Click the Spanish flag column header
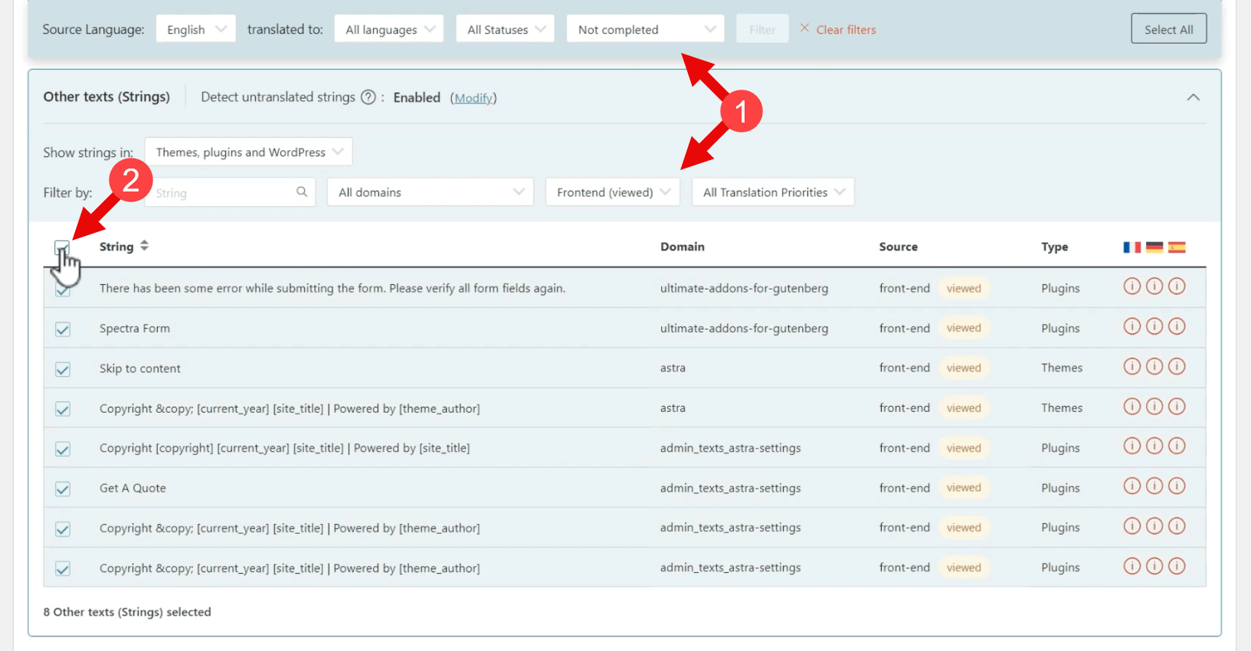 [x=1177, y=247]
